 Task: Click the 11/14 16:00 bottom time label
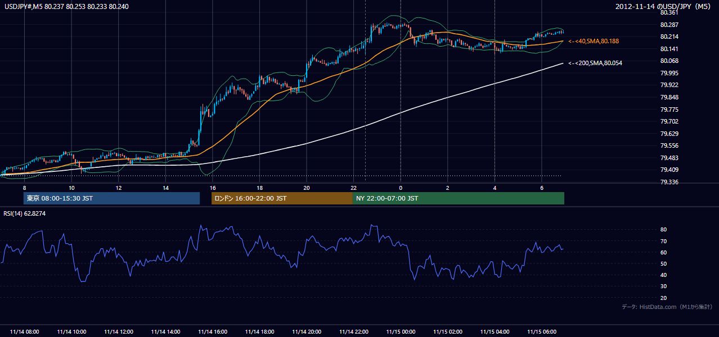pos(213,332)
